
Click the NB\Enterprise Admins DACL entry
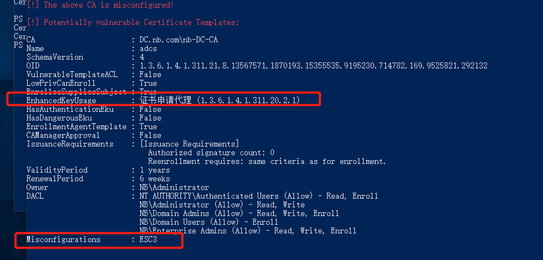[248, 231]
